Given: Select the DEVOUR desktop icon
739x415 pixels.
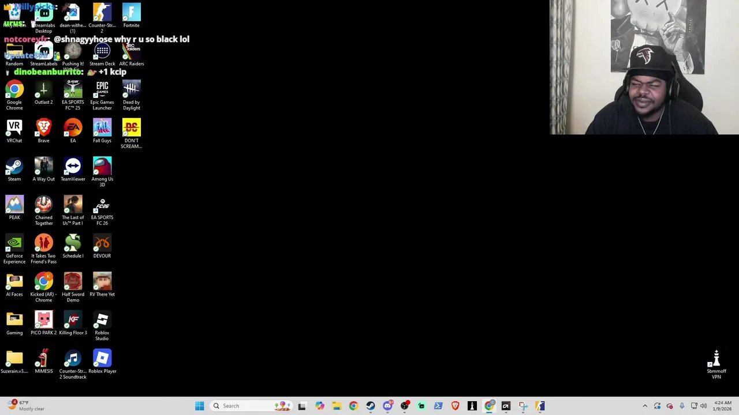Looking at the screenshot, I should 102,247.
